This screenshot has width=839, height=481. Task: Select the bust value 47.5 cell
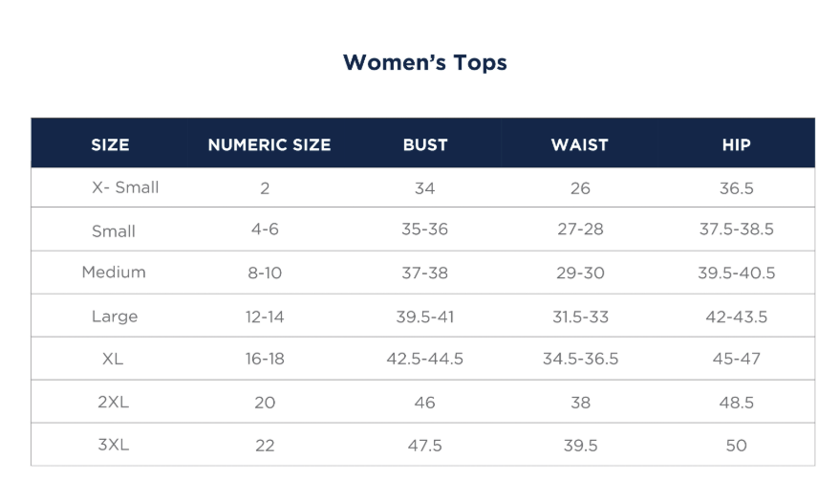coord(425,446)
